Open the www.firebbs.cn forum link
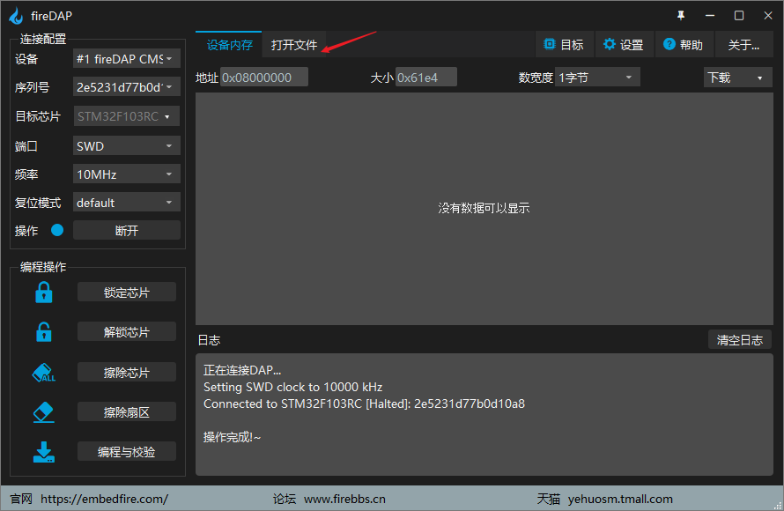Viewport: 784px width, 511px height. click(x=344, y=499)
